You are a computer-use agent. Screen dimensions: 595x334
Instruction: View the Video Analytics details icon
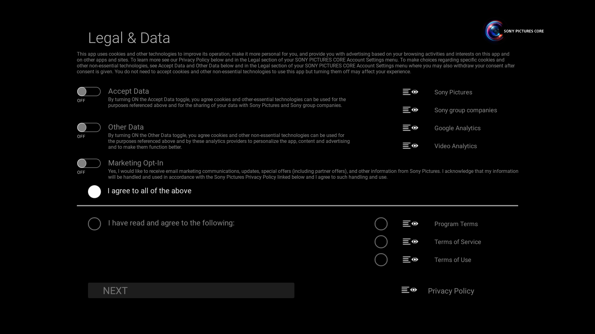pyautogui.click(x=410, y=146)
